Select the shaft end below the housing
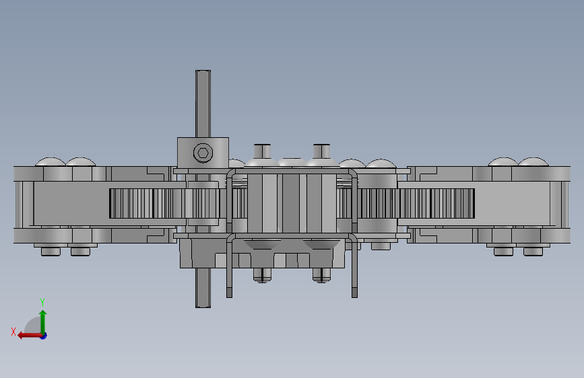Image resolution: width=584 pixels, height=378 pixels. 203,288
